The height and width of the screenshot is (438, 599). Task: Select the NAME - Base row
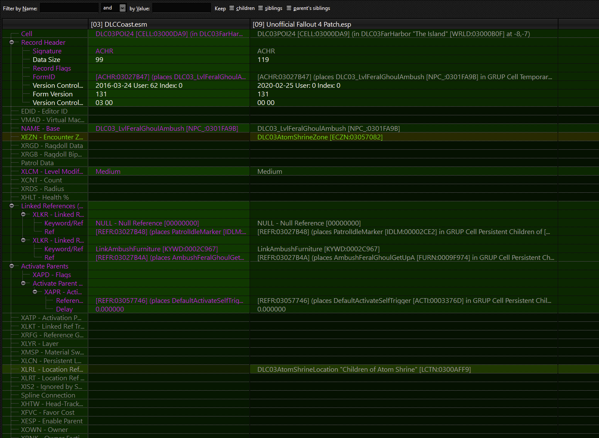coord(40,128)
